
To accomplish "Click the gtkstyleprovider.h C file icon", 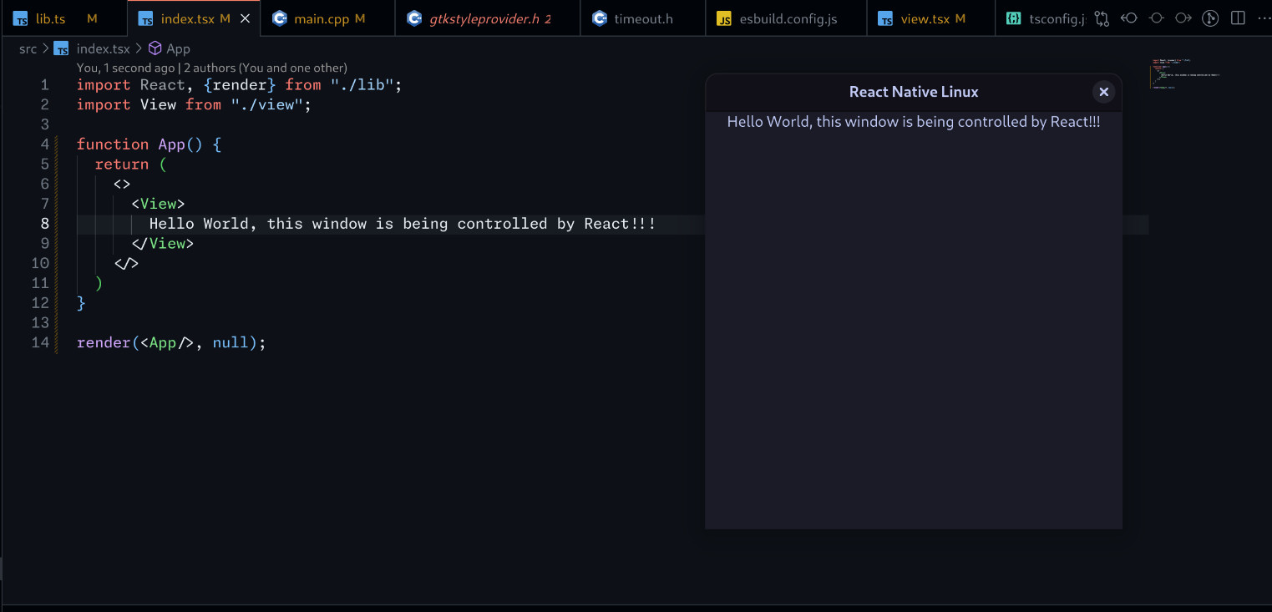I will click(x=414, y=18).
